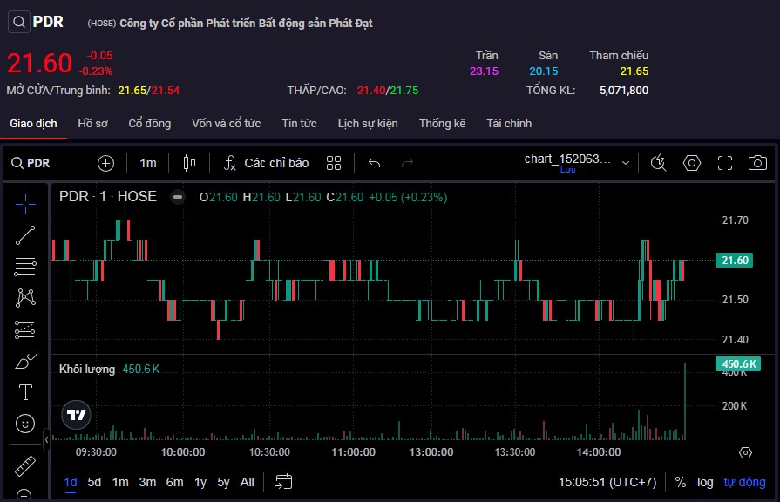Open chart settings hexagon icon

692,163
